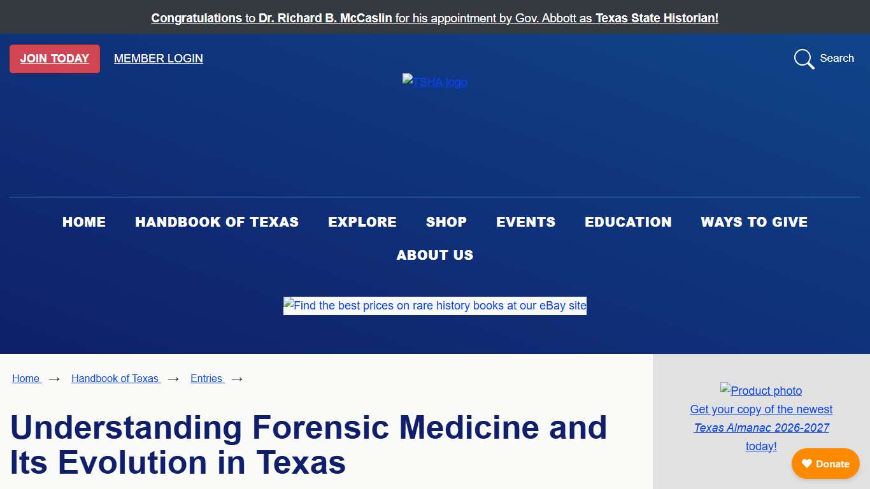Open the Search function via magnifier icon
The height and width of the screenshot is (489, 870).
pyautogui.click(x=803, y=59)
